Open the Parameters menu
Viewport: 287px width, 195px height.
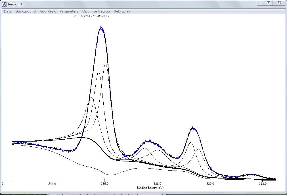pyautogui.click(x=69, y=11)
